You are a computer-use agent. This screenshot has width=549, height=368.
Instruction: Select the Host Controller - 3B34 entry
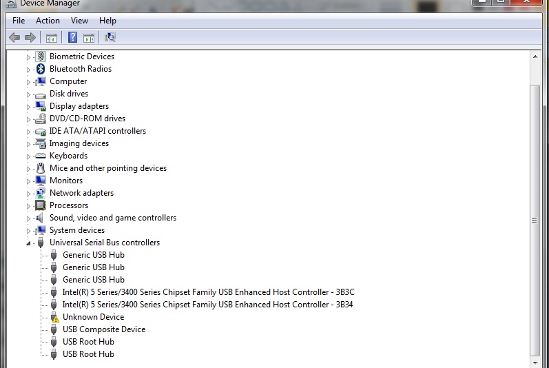click(x=207, y=305)
